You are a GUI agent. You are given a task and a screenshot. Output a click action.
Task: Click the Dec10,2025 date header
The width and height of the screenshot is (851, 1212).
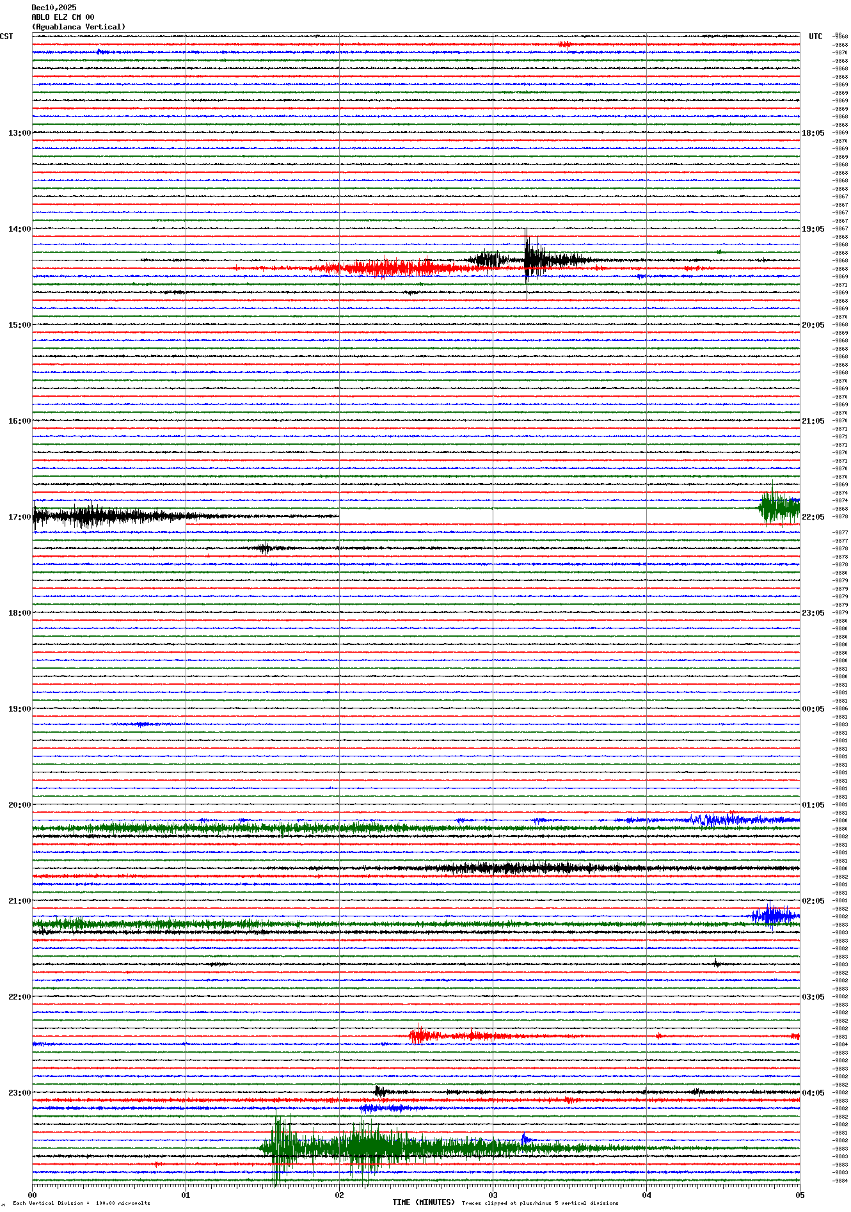pyautogui.click(x=54, y=8)
